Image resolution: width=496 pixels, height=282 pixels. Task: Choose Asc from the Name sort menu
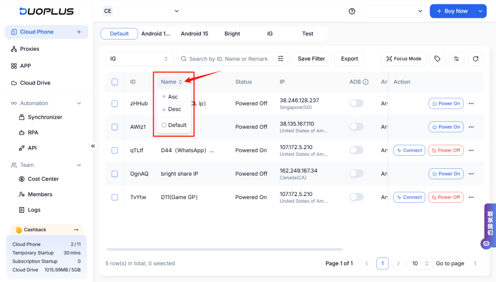(173, 97)
